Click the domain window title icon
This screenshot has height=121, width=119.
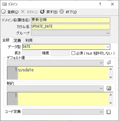[4, 4]
